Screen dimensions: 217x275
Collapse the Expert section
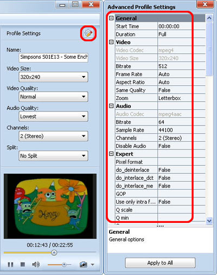point(111,154)
